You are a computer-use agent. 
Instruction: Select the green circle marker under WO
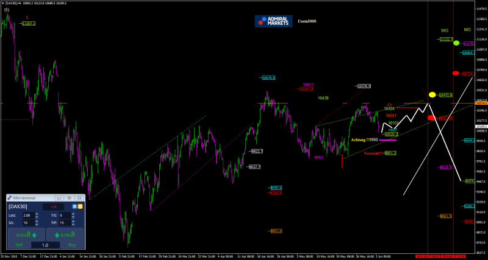click(456, 44)
